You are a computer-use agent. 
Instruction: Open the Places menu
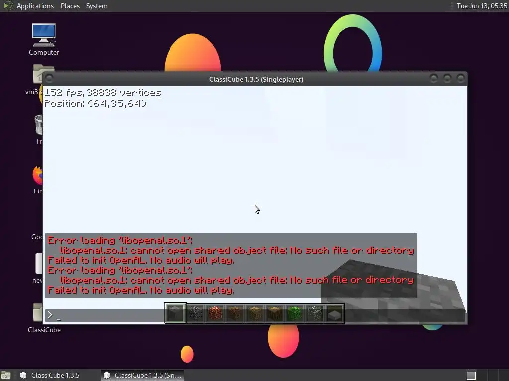[70, 6]
